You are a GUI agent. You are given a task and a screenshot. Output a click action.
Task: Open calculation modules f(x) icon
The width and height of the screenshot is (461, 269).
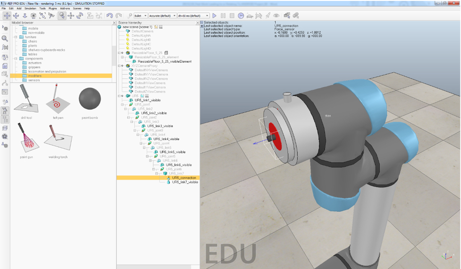point(5,47)
